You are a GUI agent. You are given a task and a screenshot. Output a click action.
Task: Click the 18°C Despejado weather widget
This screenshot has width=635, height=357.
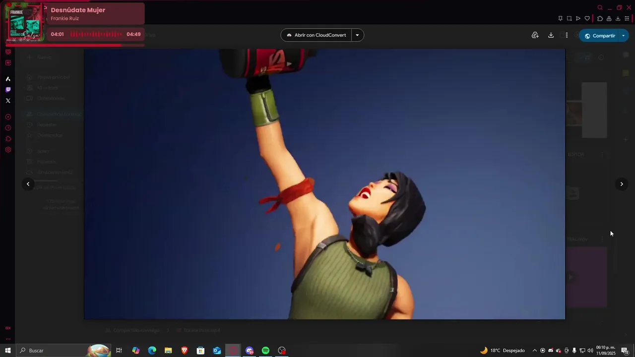pyautogui.click(x=502, y=351)
